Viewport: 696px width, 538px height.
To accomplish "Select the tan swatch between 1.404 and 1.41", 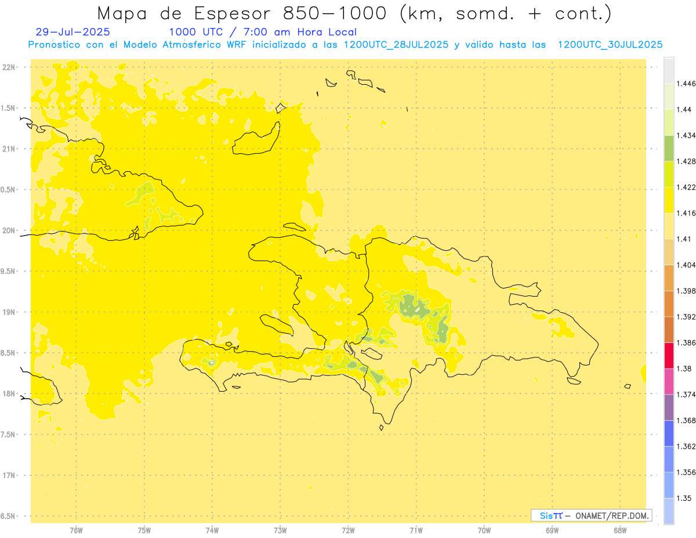I will tap(669, 251).
